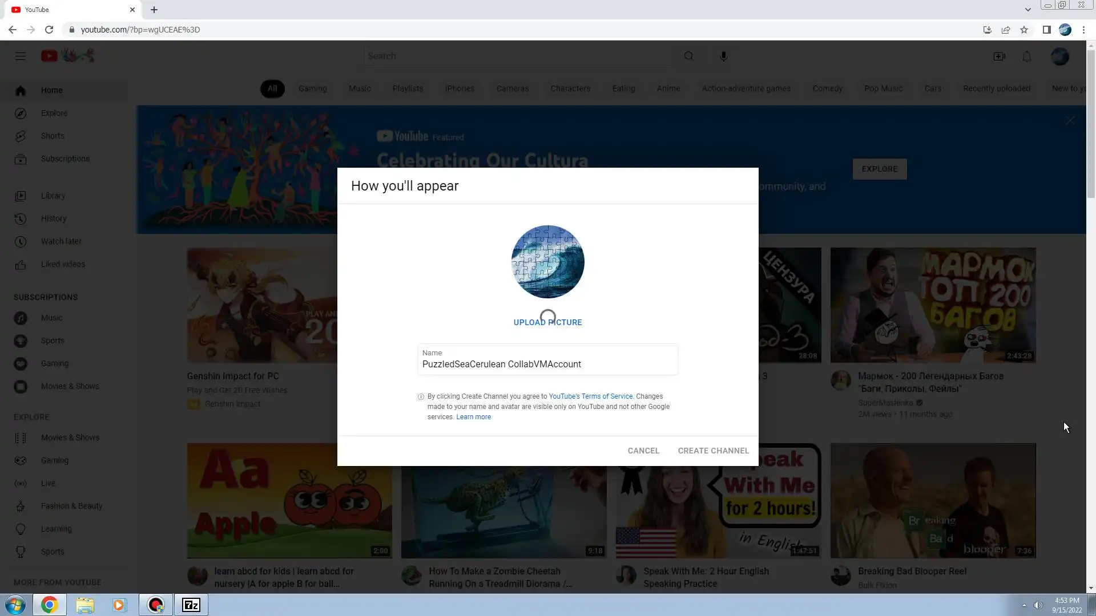
Task: Toggle the hamburger guide menu
Action: [x=21, y=56]
